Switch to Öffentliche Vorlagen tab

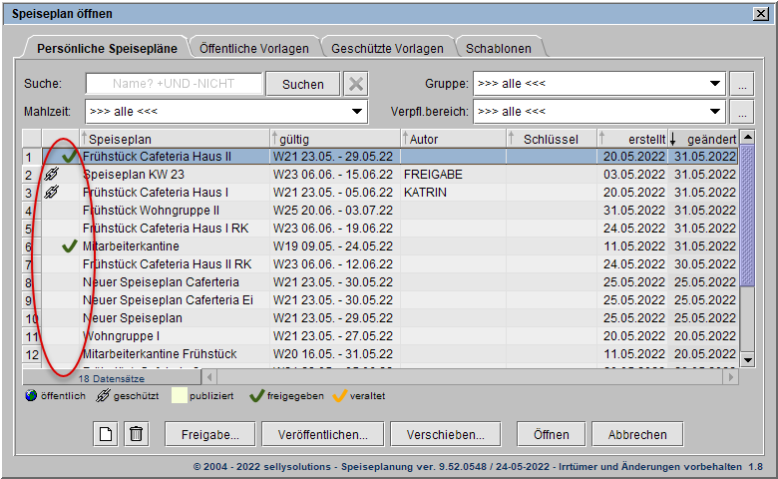click(x=253, y=48)
